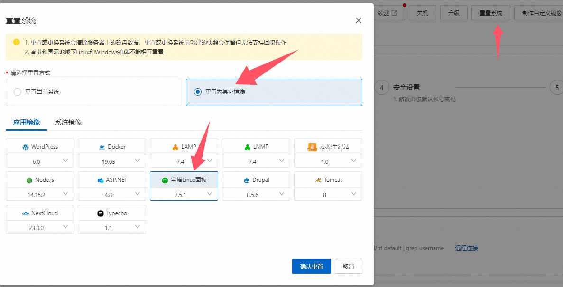Open Docker version 19.03 dropdown

pos(112,161)
